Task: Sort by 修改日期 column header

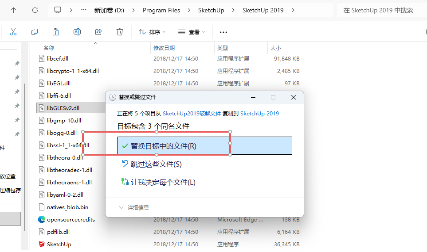Action: click(x=164, y=48)
